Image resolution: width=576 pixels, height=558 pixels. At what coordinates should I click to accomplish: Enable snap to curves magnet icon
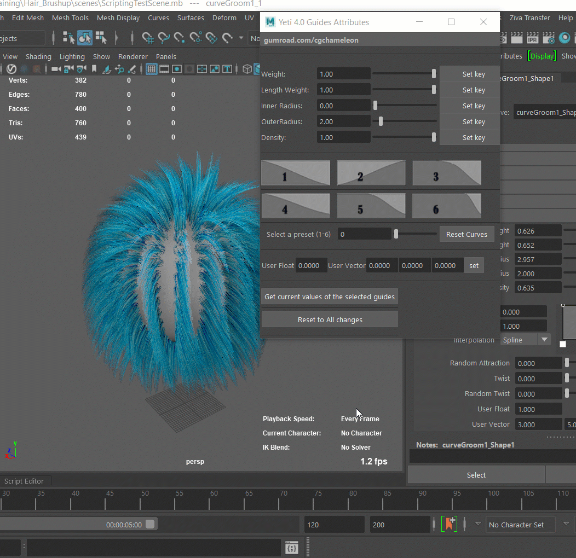pos(164,38)
